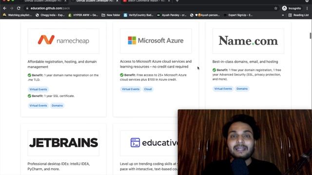Show more bookmarks via the chevron
The image size is (312, 175).
point(283,15)
